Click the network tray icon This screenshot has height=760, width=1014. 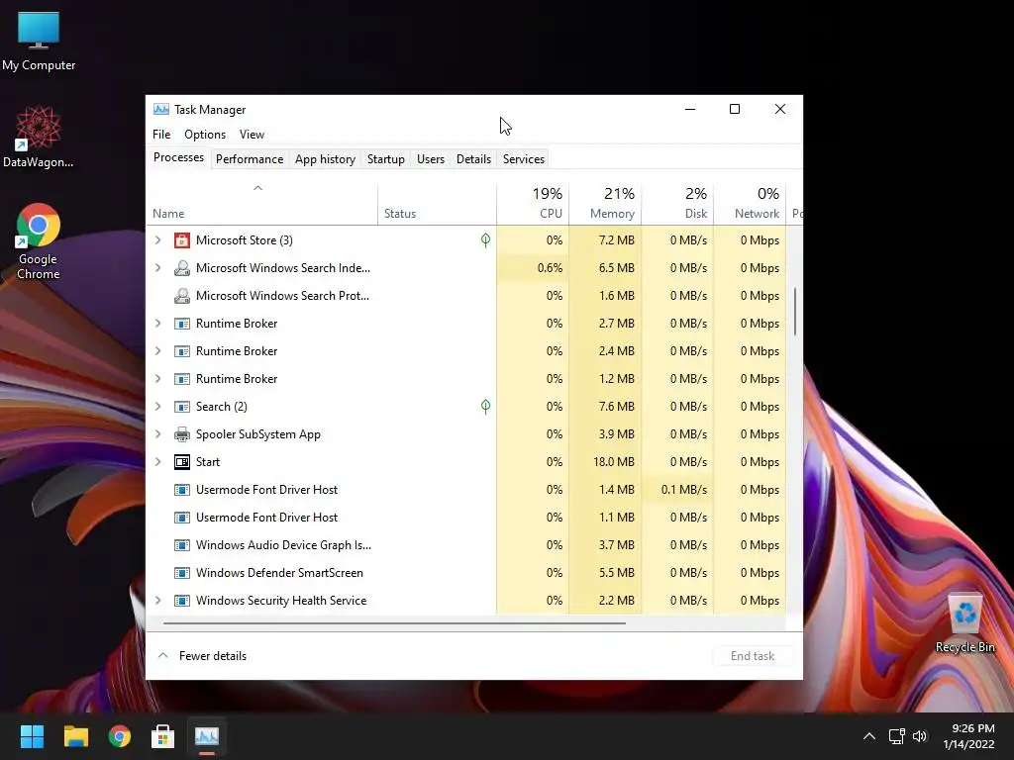click(896, 736)
